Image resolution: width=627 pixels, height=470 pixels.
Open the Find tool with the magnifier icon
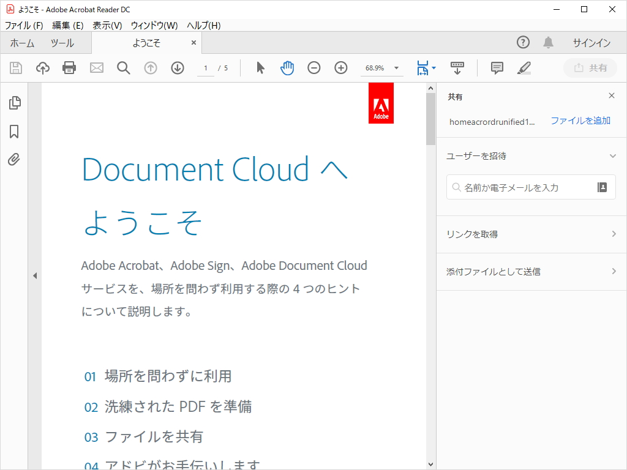[x=123, y=68]
